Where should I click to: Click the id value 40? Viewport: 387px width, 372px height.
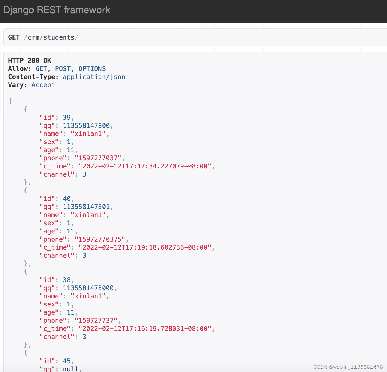point(67,198)
